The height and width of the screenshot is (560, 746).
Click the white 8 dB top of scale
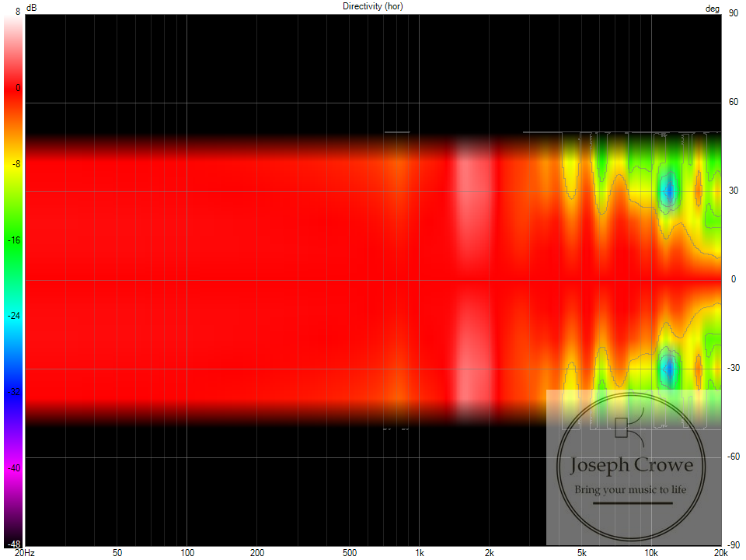[x=13, y=19]
